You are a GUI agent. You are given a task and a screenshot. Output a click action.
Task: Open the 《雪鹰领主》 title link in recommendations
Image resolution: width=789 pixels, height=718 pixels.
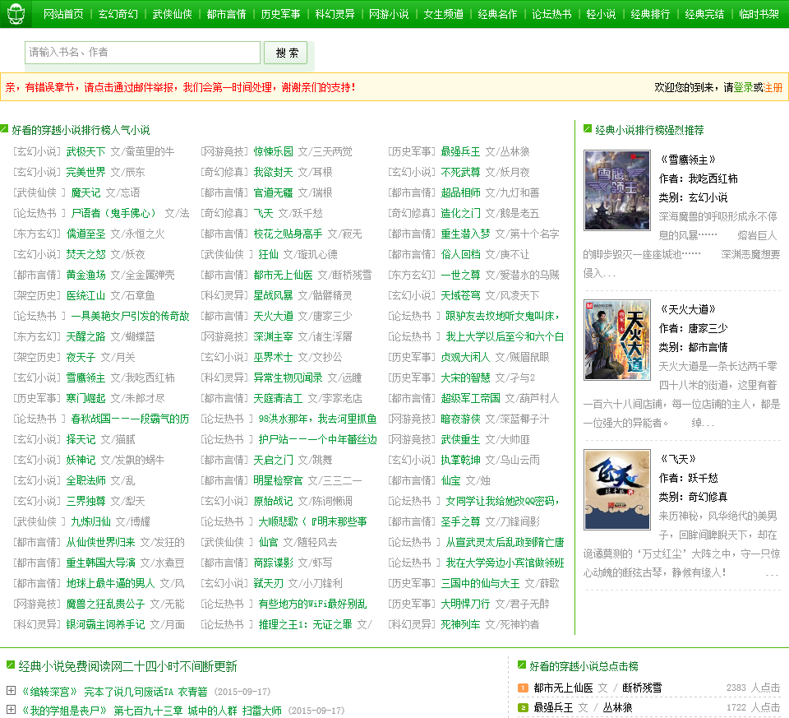[x=687, y=160]
